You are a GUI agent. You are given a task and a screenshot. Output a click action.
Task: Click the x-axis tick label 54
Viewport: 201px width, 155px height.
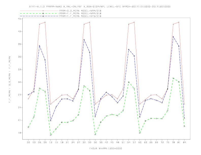click(x=129, y=142)
